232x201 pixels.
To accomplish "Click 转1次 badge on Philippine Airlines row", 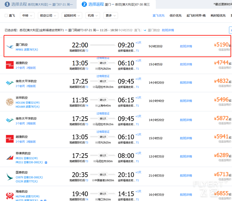I will coord(103,156).
